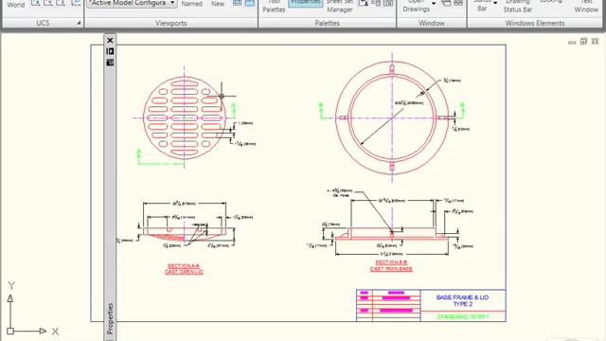606x341 pixels.
Task: Expand the Open Drawings dropdown arrow
Action: tap(434, 4)
